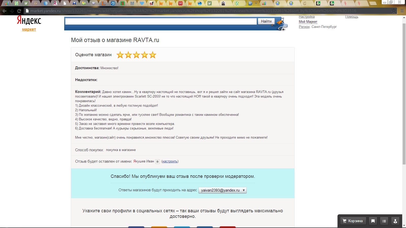Set rating to four stars

coord(144,55)
